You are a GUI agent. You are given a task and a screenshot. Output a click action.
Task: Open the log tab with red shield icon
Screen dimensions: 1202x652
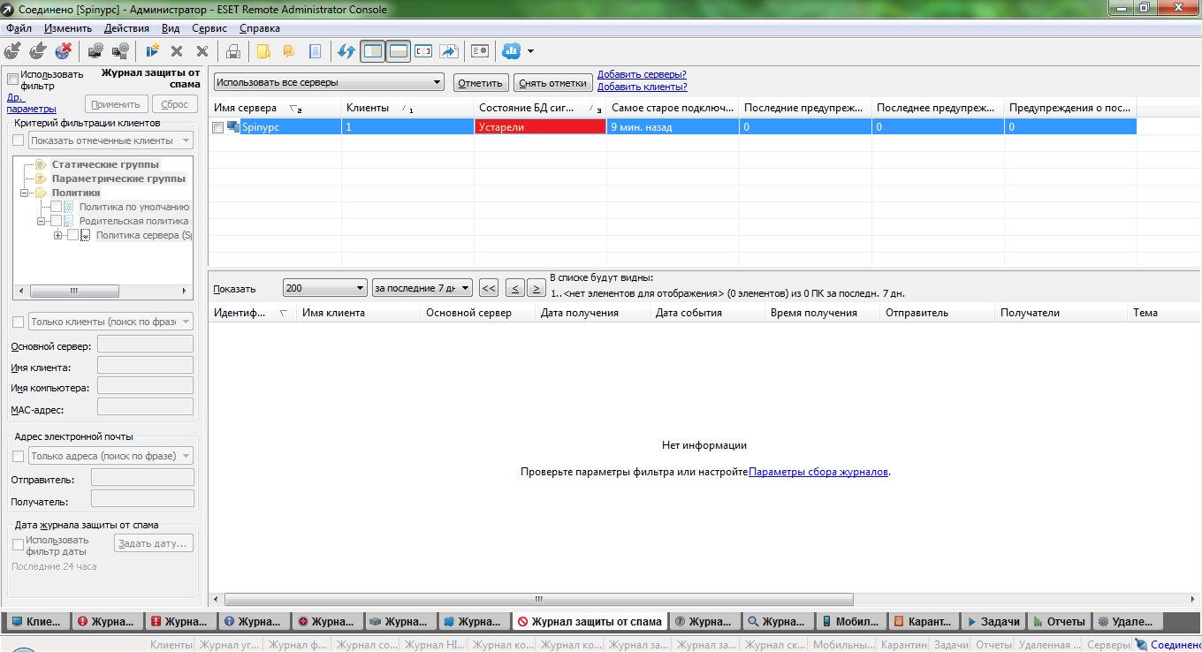(x=181, y=621)
